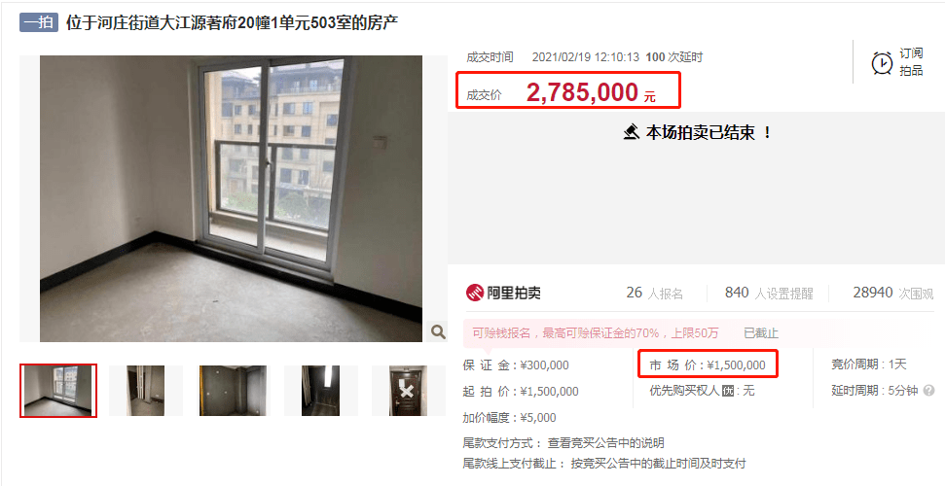Screen dimensions: 945x486
Task: Open the 订阅拍品 subscribe link
Action: pyautogui.click(x=911, y=62)
